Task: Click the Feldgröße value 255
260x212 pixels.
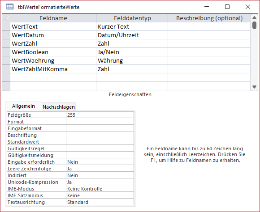Action: 100,115
